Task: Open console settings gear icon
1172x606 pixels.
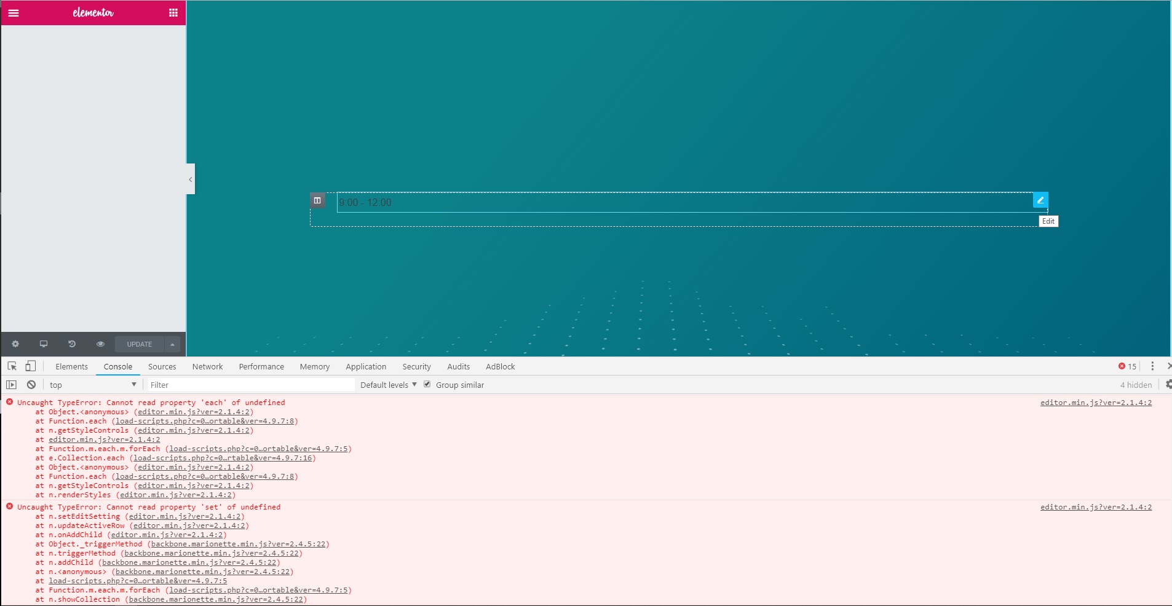Action: 1168,384
